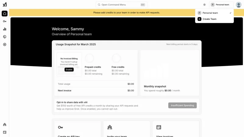Click the Next invoice row
The image size is (244, 137).
coord(96,90)
